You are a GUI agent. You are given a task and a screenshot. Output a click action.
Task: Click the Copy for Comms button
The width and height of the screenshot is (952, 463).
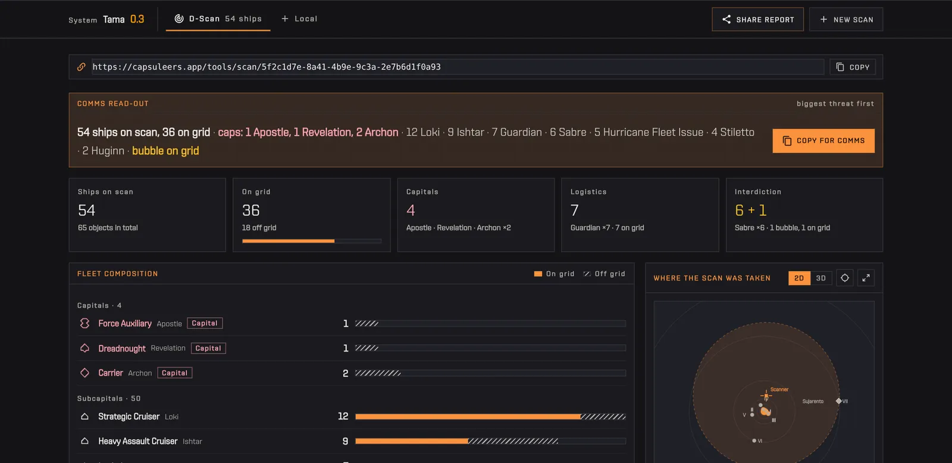click(823, 141)
